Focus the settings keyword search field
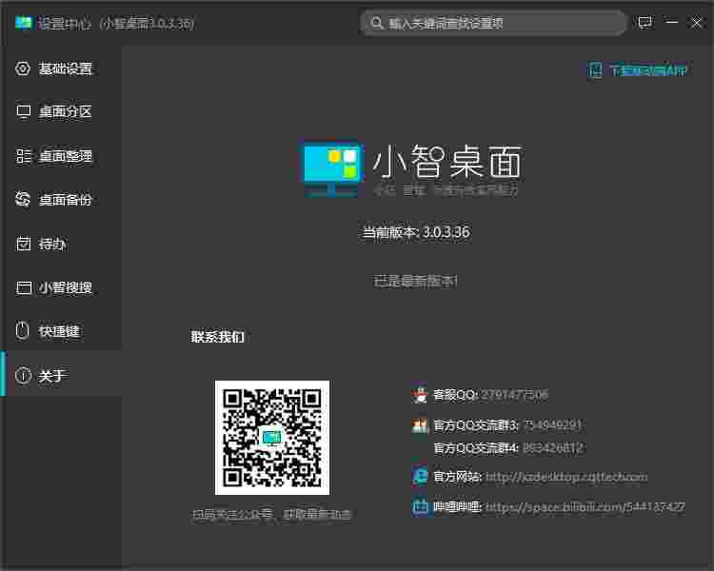The image size is (714, 571). point(493,23)
